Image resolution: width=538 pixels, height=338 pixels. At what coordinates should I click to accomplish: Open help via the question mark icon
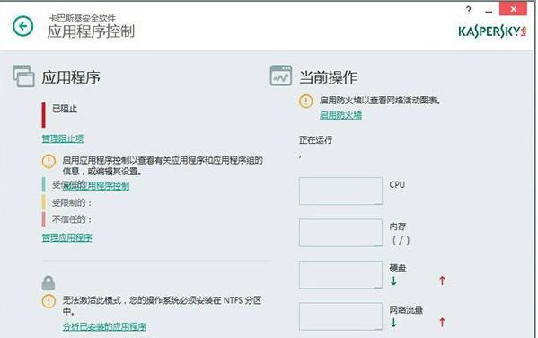468,10
